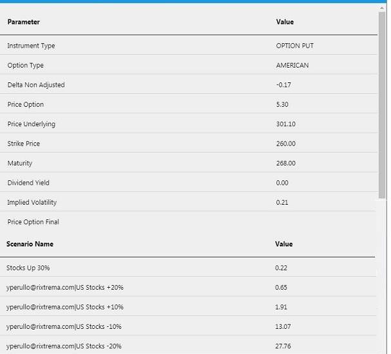Select the Maturity parameter label

19,163
